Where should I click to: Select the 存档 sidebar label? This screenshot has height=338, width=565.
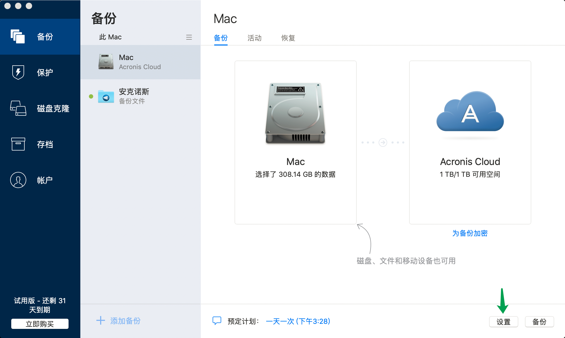tap(45, 144)
